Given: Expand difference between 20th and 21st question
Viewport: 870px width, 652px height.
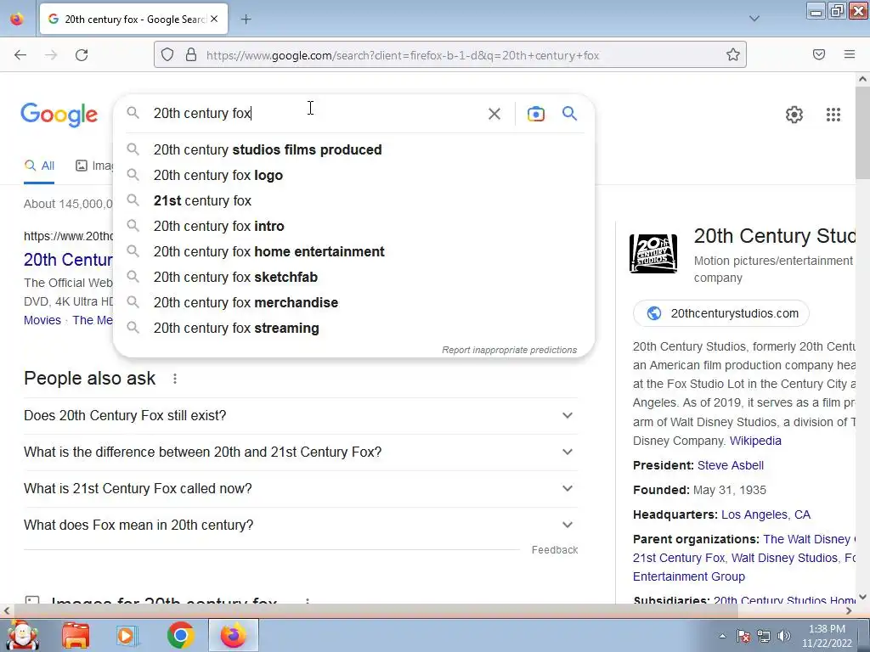Looking at the screenshot, I should point(301,452).
